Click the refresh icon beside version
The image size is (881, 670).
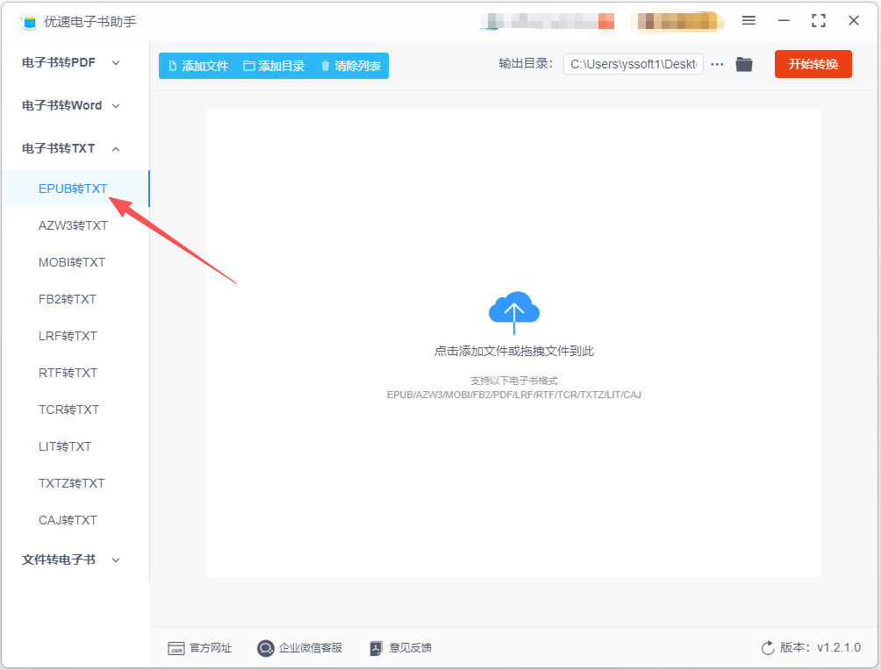768,648
